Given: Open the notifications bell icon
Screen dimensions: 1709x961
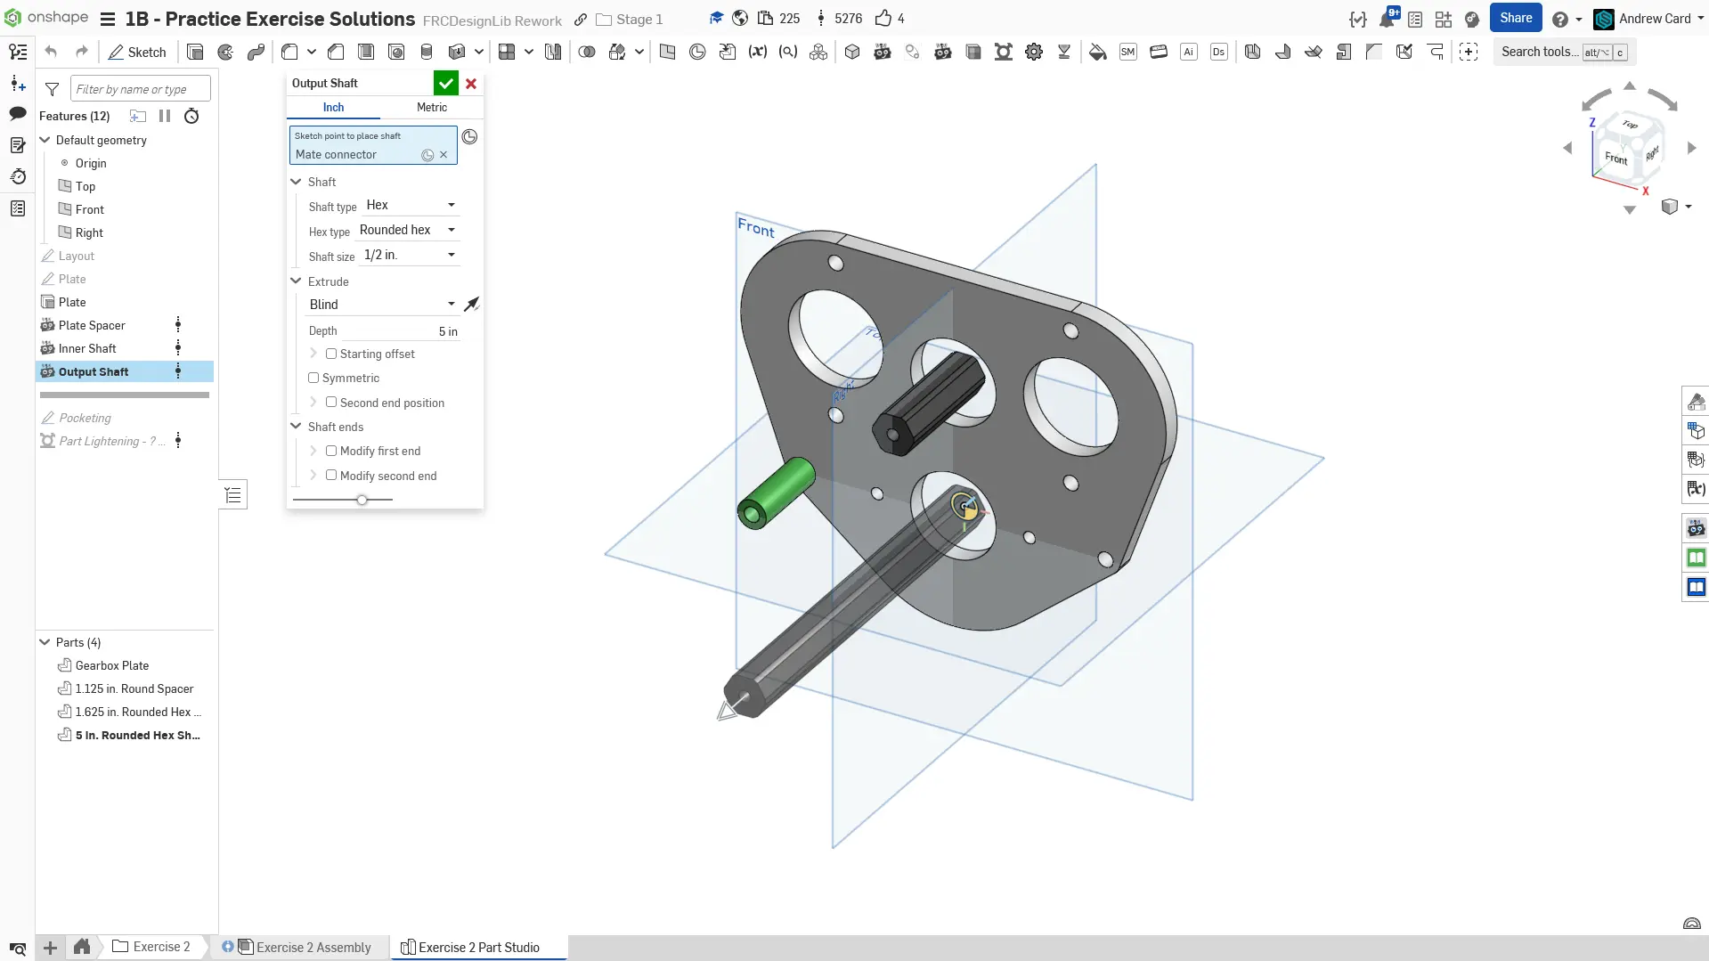Looking at the screenshot, I should coord(1387,19).
